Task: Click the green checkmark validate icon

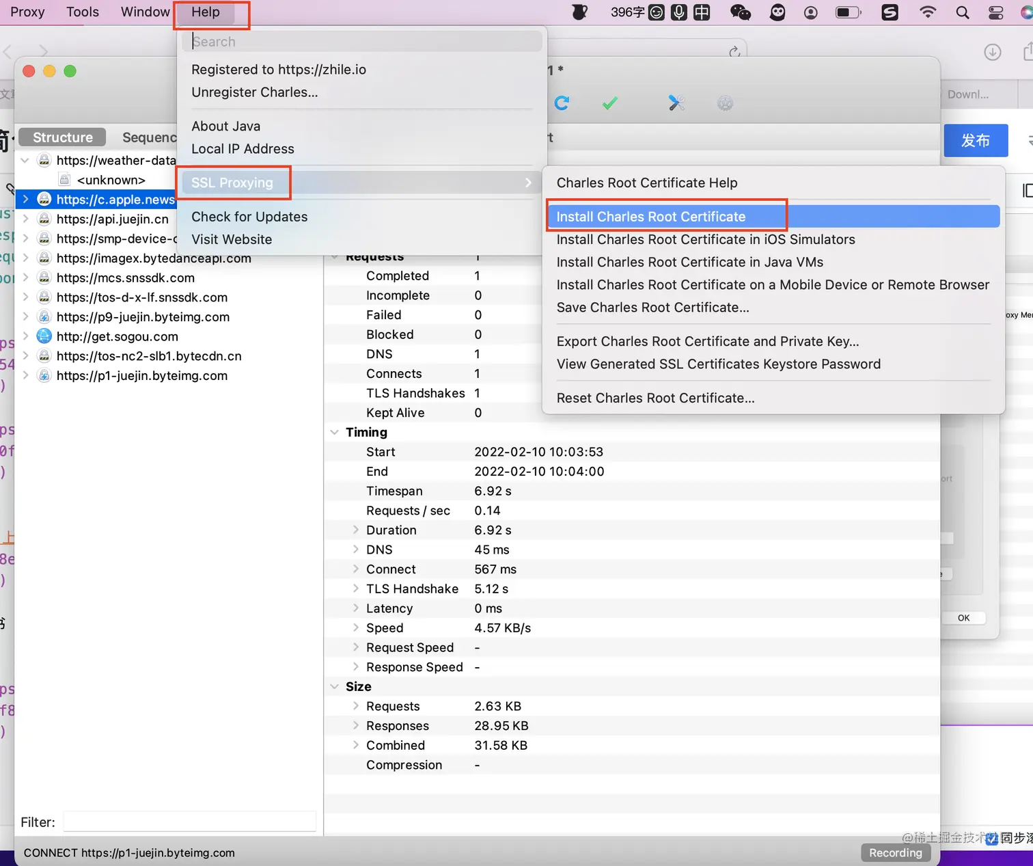Action: click(610, 103)
